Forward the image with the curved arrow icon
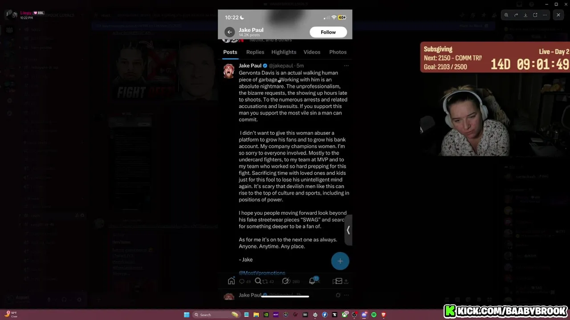Image resolution: width=570 pixels, height=320 pixels. coord(516,15)
